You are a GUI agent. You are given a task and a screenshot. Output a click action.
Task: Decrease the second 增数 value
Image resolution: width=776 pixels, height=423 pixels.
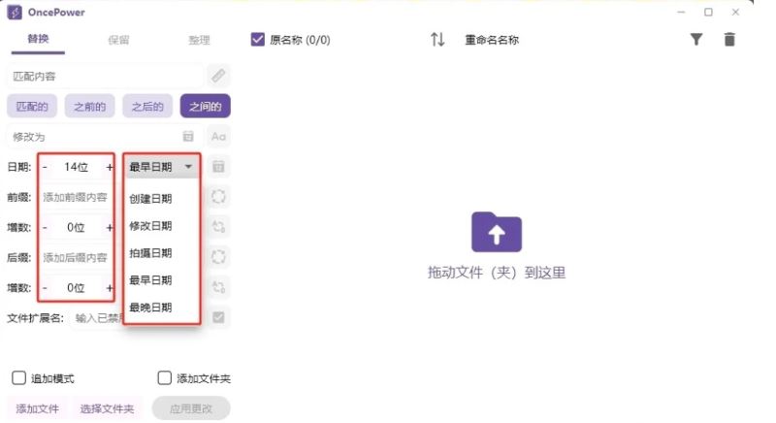click(45, 288)
